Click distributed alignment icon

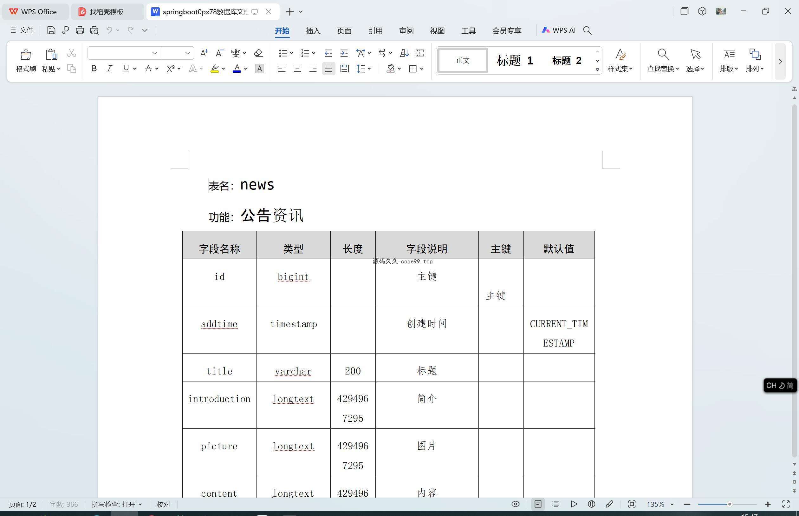point(344,69)
